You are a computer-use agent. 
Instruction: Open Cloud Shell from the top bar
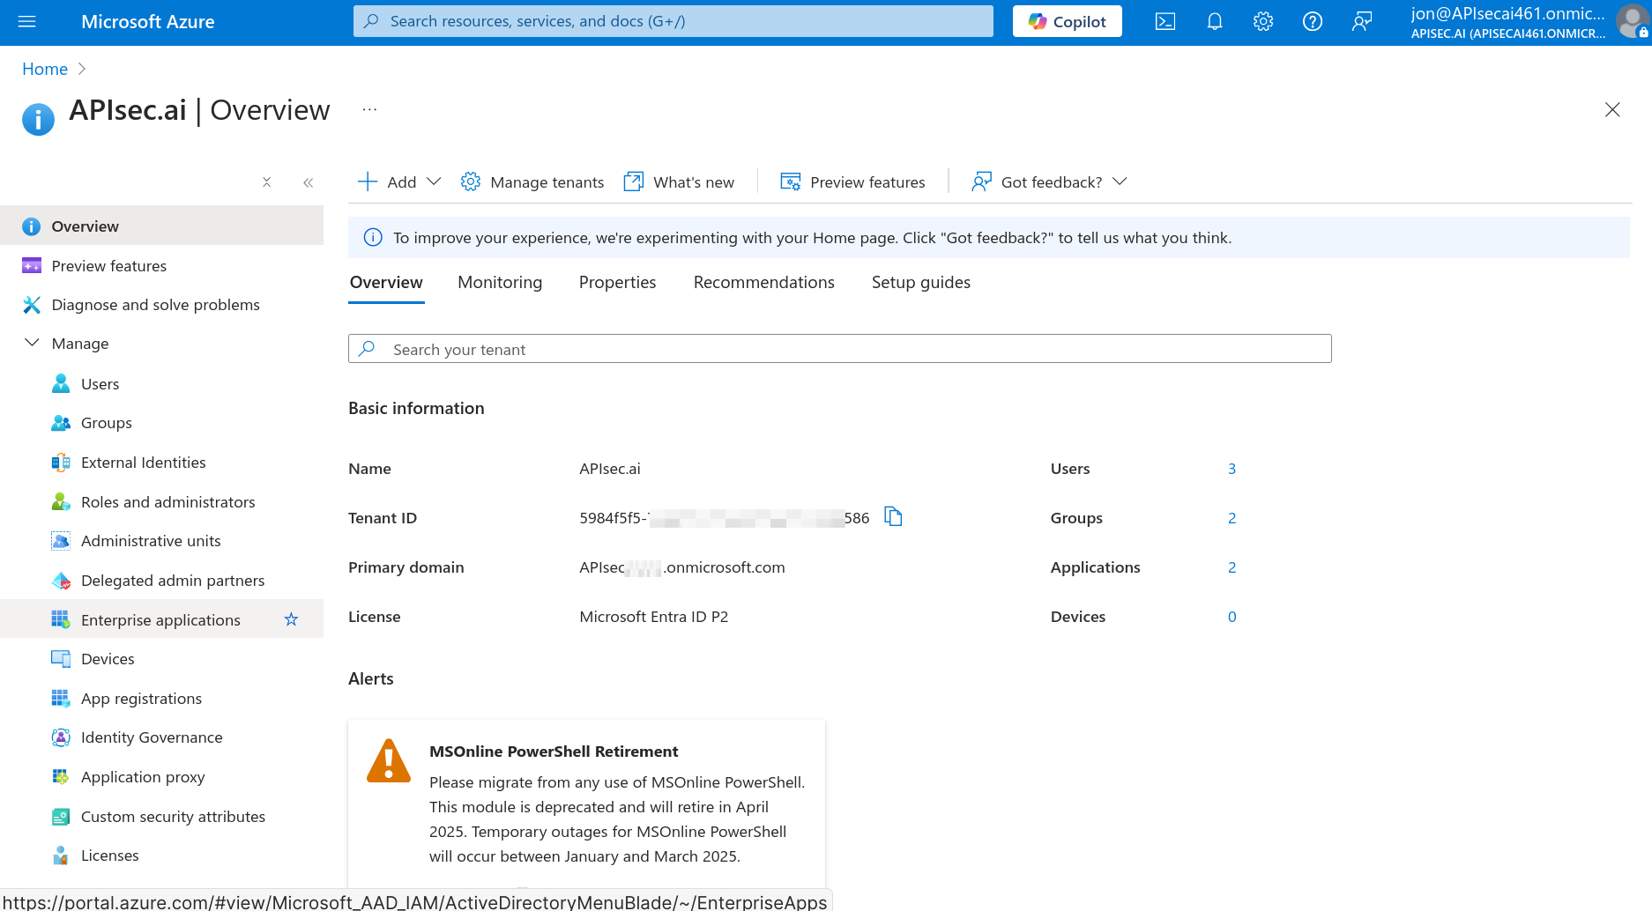coord(1165,22)
